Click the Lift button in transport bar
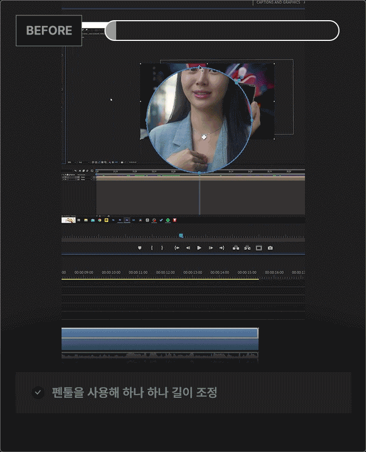The image size is (366, 452). coord(236,248)
